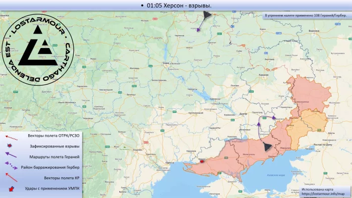
Task: Click the black drone icon at top of map
Action: [x=206, y=16]
